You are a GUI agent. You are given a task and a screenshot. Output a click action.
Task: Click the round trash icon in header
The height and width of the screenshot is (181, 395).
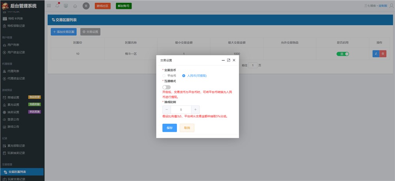click(86, 6)
